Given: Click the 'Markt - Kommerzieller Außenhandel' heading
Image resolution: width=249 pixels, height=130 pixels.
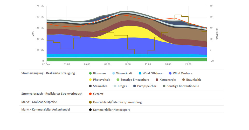Looking at the screenshot, I should 46,109.
